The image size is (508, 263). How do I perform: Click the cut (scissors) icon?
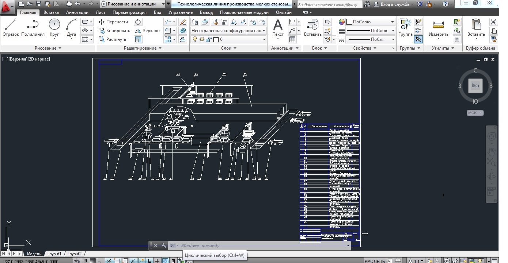click(x=494, y=22)
